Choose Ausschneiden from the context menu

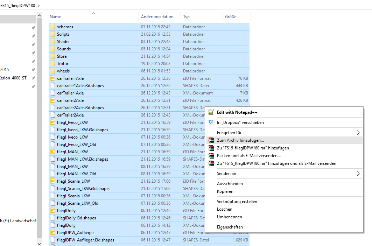tap(230, 184)
